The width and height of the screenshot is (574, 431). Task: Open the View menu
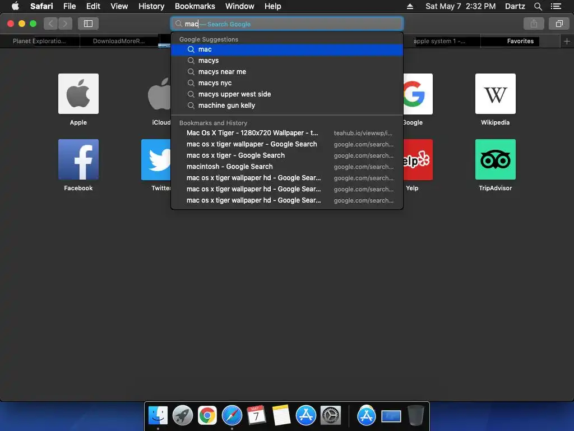coord(119,6)
